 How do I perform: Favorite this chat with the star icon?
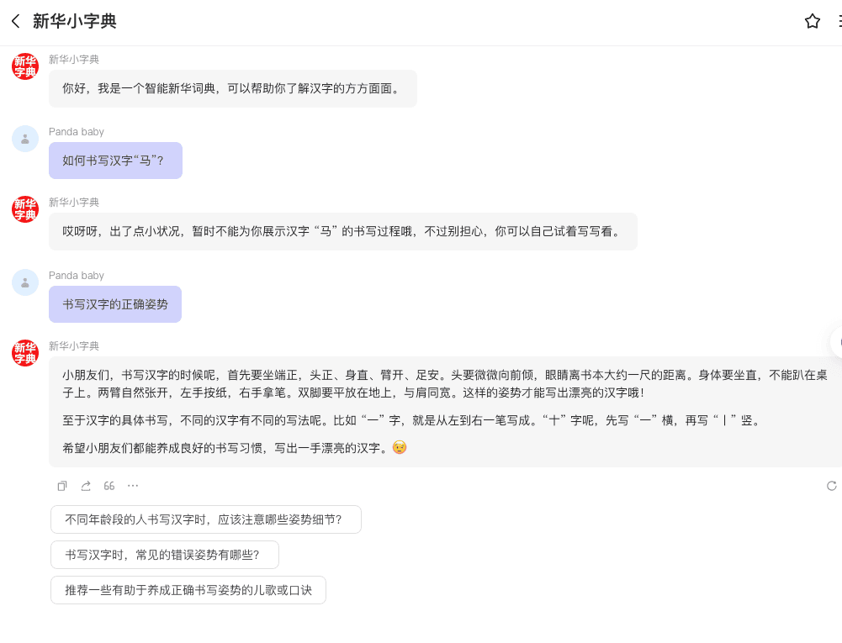click(812, 21)
